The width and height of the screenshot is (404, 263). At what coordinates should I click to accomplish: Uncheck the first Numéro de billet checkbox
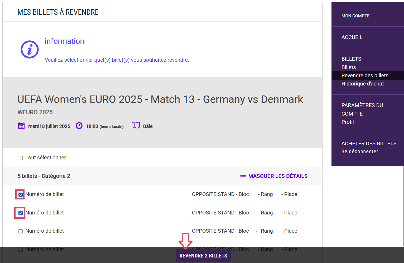point(21,195)
